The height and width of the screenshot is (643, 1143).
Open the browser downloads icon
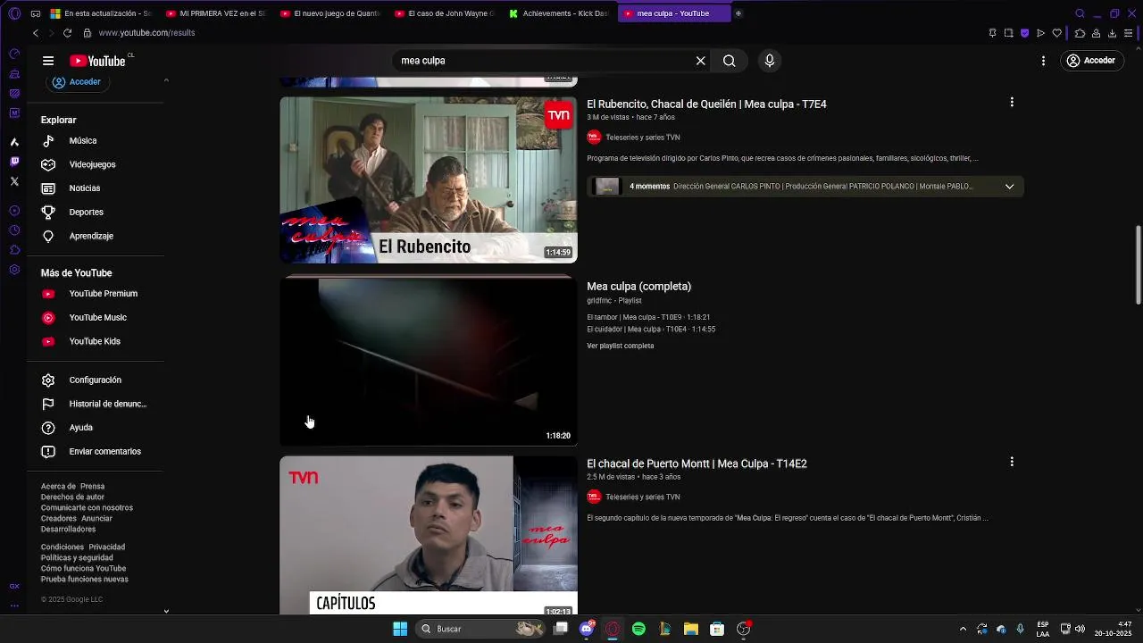[1112, 33]
